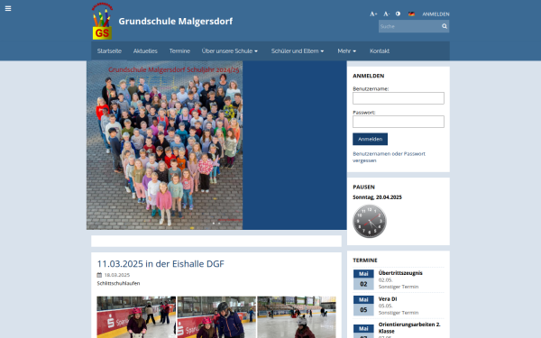Click the search magnifier icon
This screenshot has width=541, height=338.
click(445, 26)
